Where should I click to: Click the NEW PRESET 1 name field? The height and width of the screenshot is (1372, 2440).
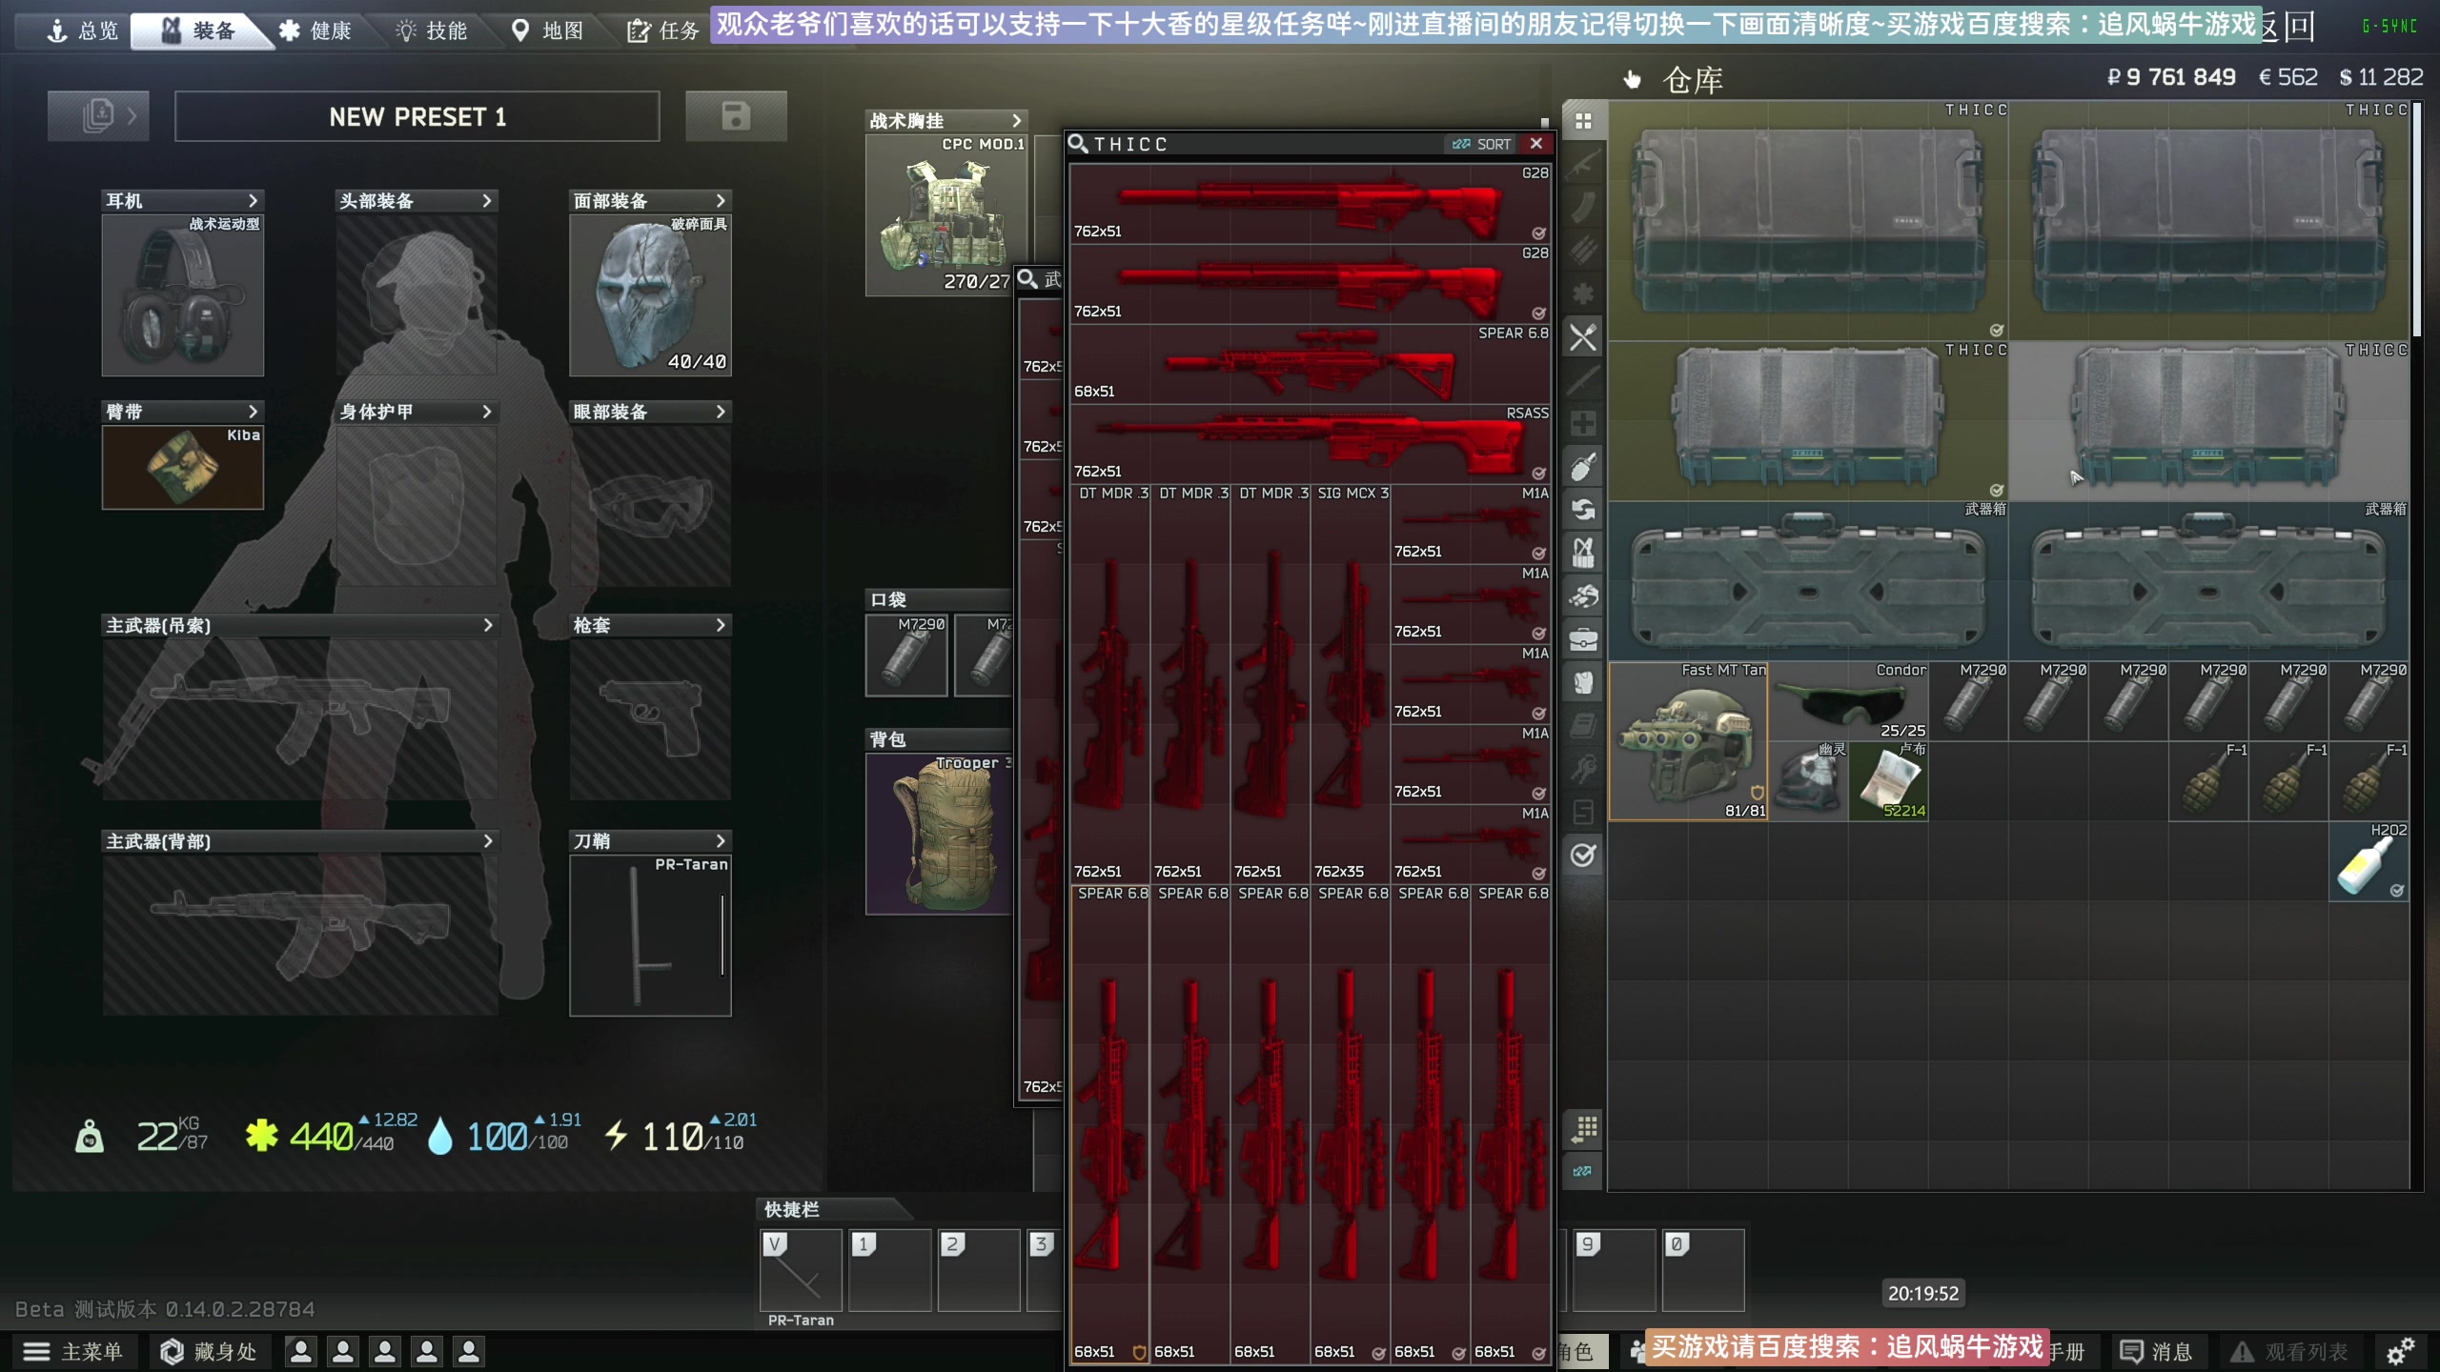coord(417,116)
